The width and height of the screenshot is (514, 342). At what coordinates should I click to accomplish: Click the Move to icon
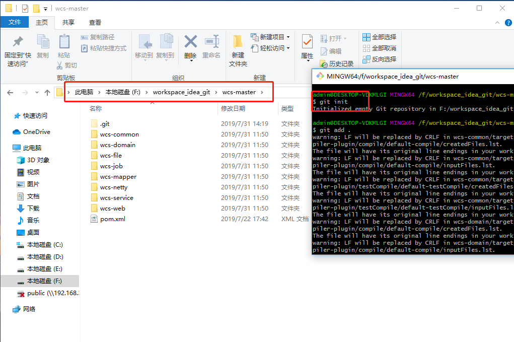coord(144,43)
